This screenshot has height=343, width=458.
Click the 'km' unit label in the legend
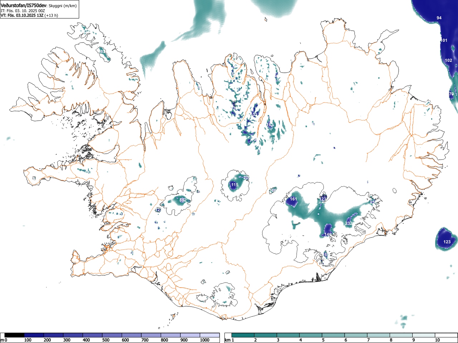(x=228, y=340)
